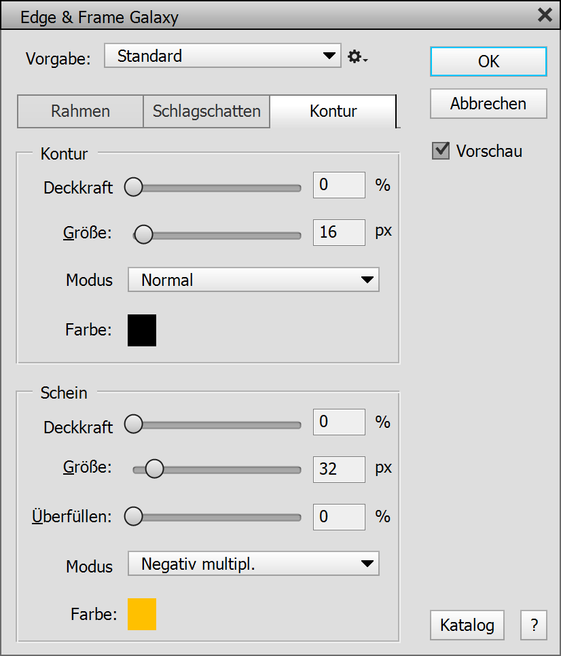Switch to the Schlagschatten tab

point(206,111)
